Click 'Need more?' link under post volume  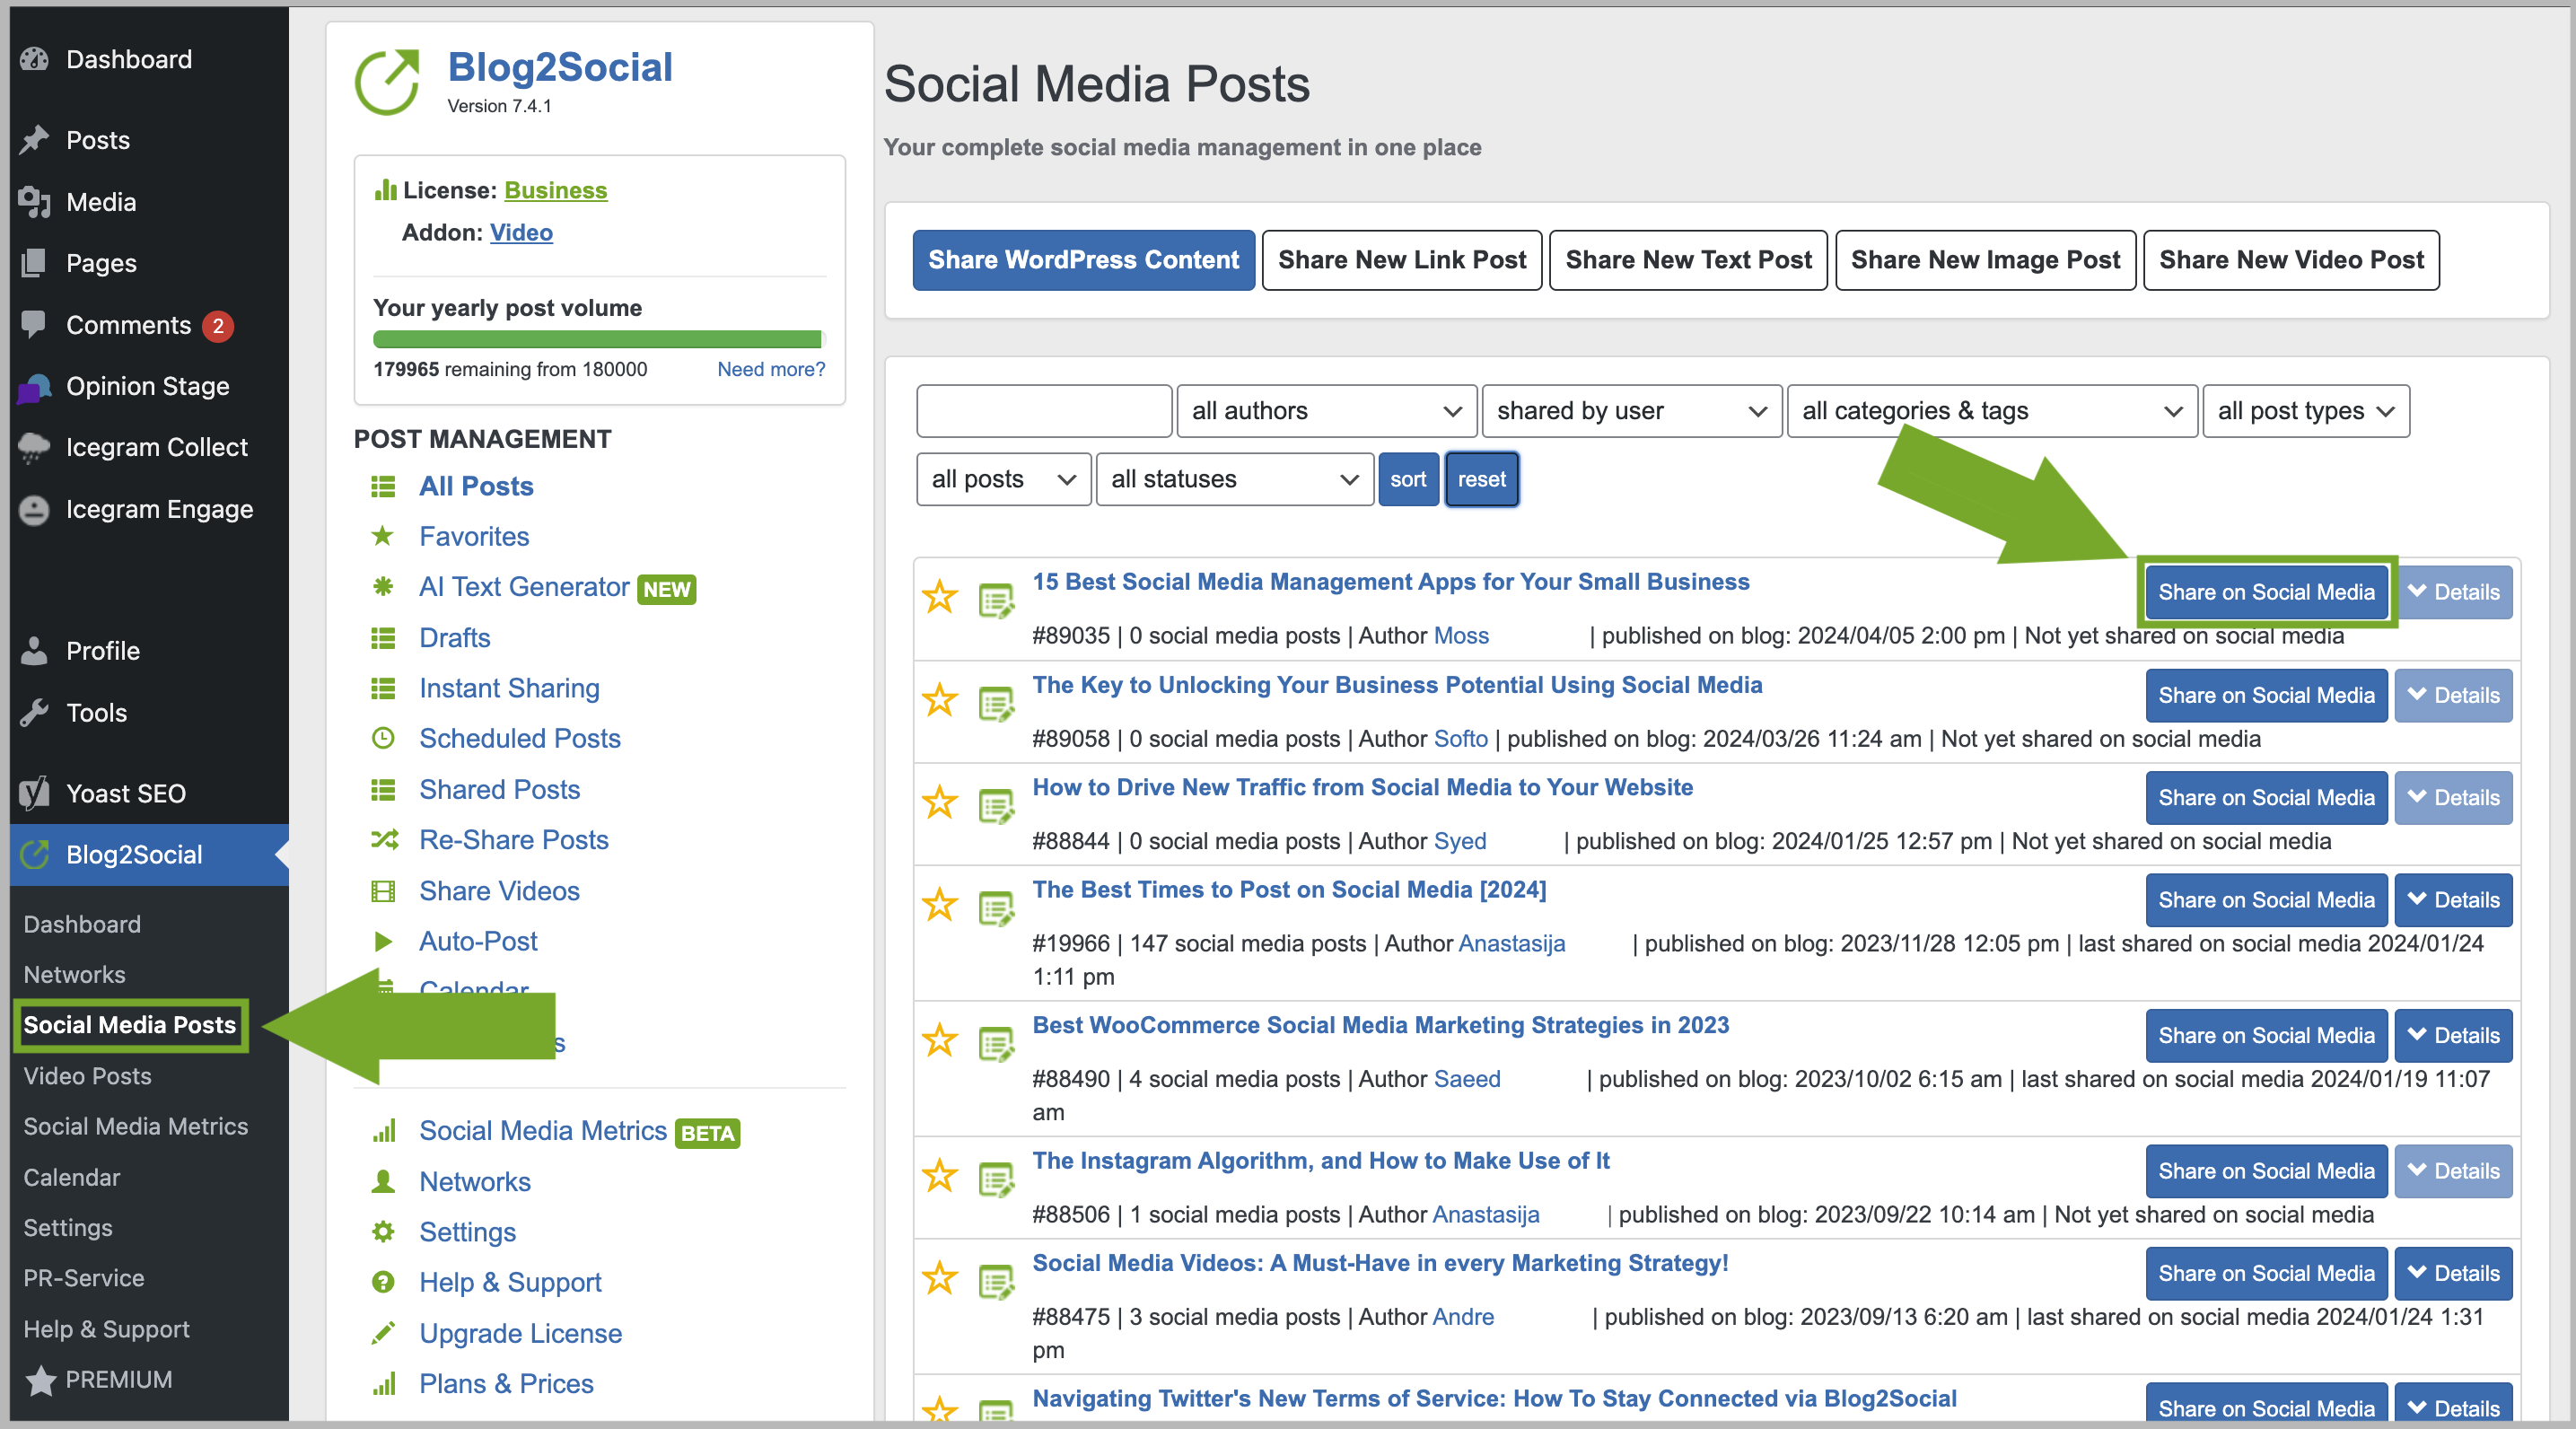coord(771,369)
